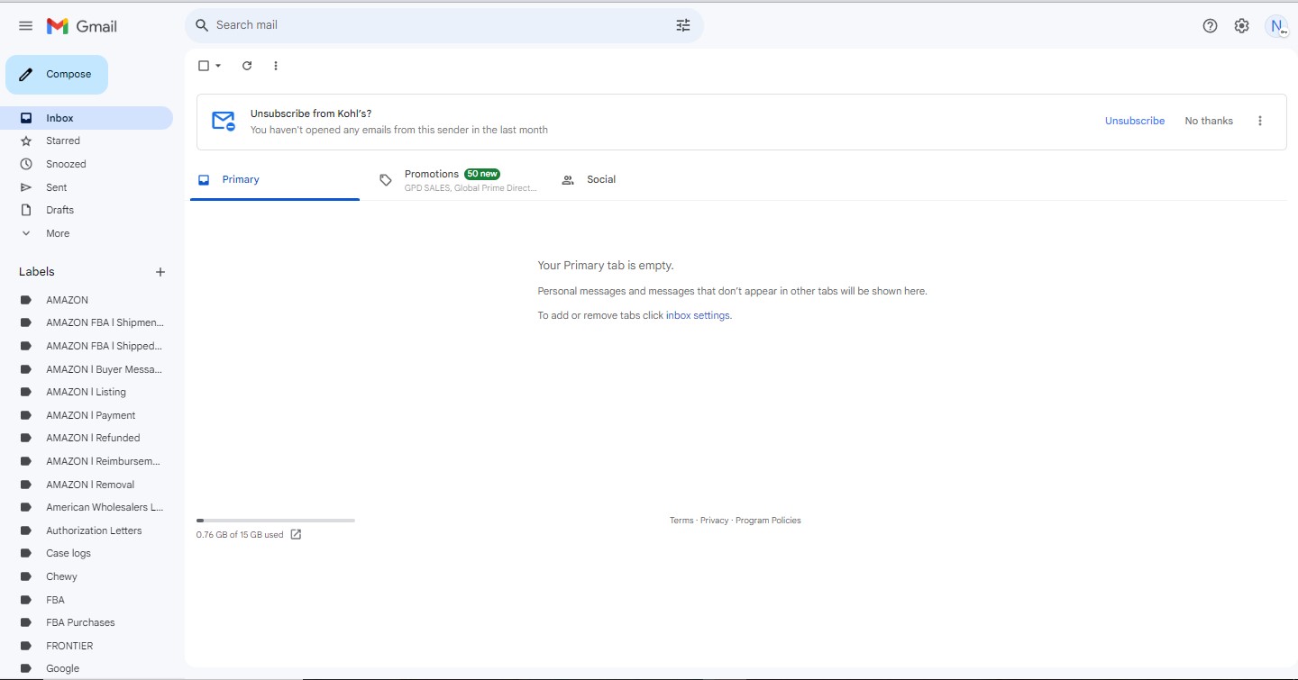Click the Drafts page icon
The image size is (1298, 680).
point(26,210)
